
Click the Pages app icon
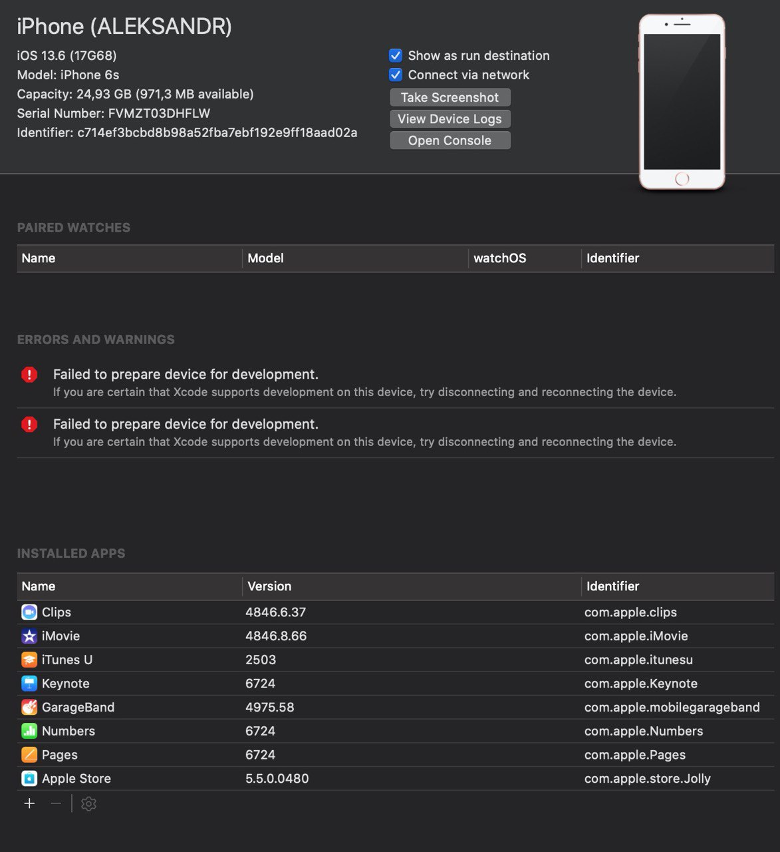tap(29, 755)
